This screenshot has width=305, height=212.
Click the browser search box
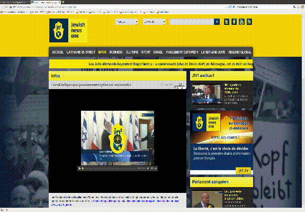tap(264, 7)
